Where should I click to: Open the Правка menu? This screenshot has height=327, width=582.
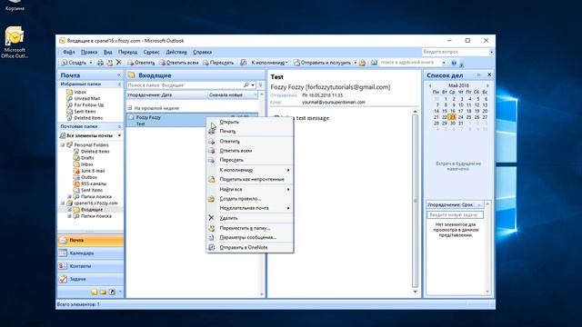[x=89, y=53]
